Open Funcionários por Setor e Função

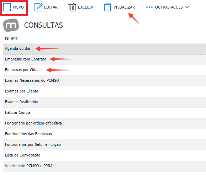(x=104, y=145)
